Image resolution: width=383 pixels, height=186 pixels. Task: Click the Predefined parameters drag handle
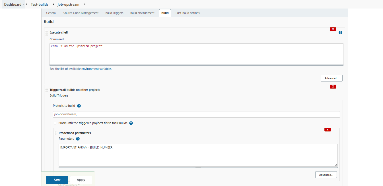pyautogui.click(x=56, y=133)
